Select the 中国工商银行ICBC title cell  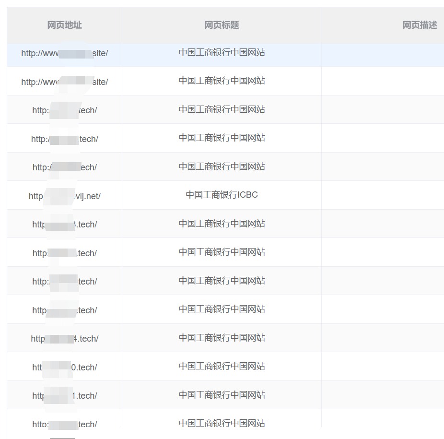(222, 195)
